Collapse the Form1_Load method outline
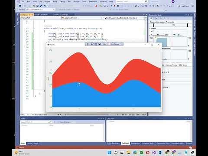This screenshot has width=208, height=156. (x=34, y=29)
